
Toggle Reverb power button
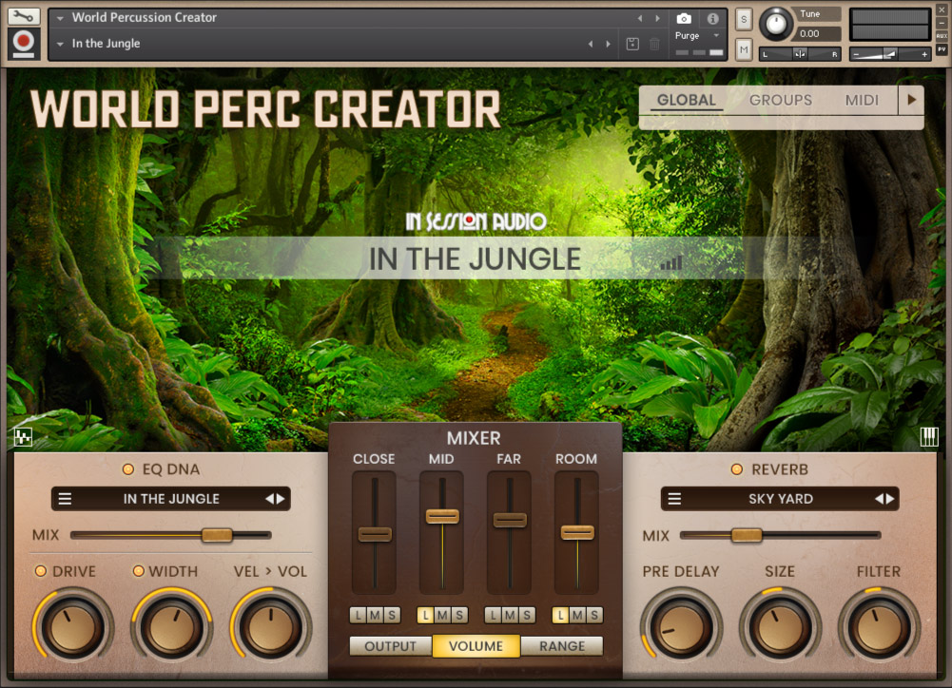coord(736,469)
